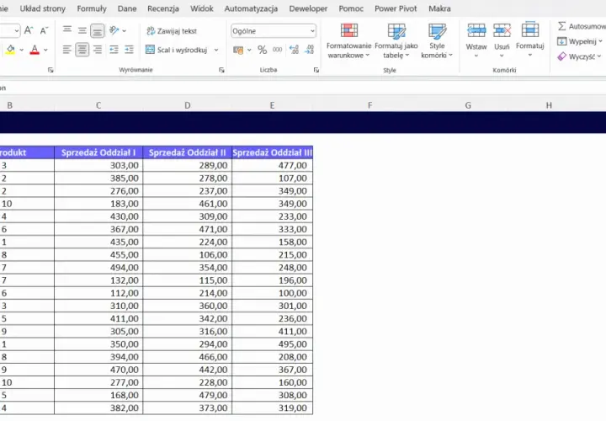
Task: Open the Wypełnij fill menu
Action: [x=580, y=41]
